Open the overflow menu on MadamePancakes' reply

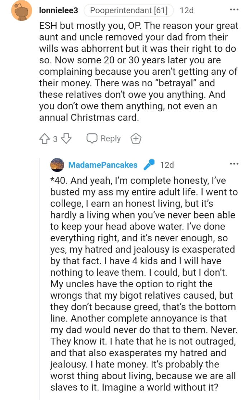(234, 163)
